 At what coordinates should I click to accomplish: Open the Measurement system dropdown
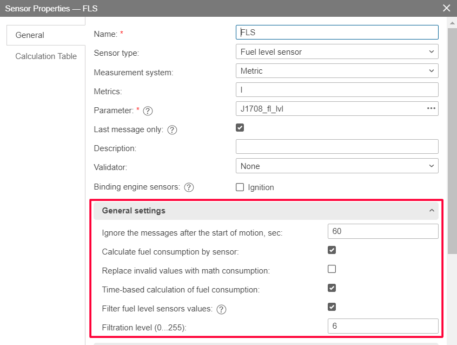337,71
